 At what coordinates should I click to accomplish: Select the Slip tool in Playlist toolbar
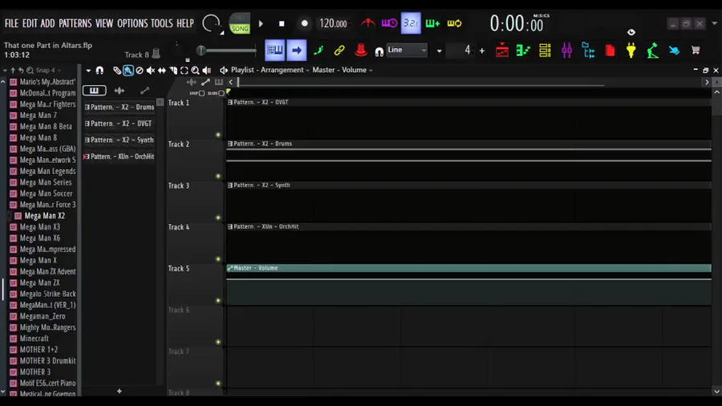(161, 71)
